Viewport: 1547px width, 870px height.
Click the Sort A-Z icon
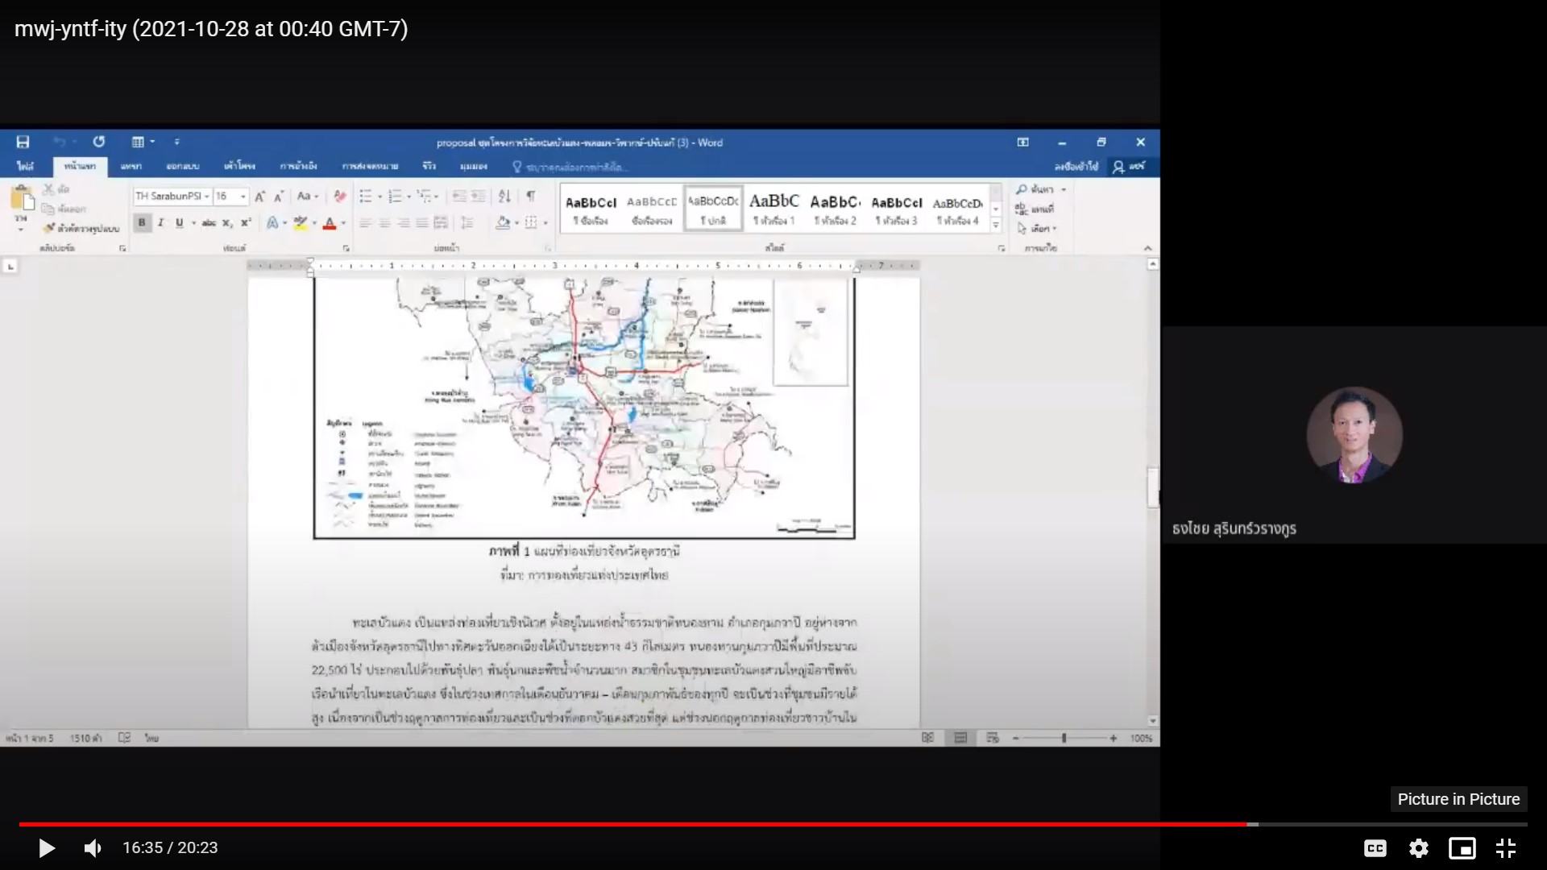(x=504, y=196)
